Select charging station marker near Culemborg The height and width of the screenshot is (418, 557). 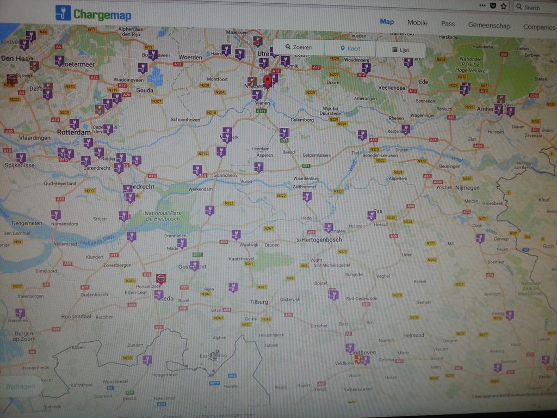[284, 133]
